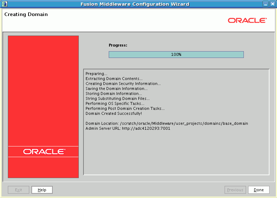277x198 pixels.
Task: Click the greyed-out Previous button
Action: point(235,190)
